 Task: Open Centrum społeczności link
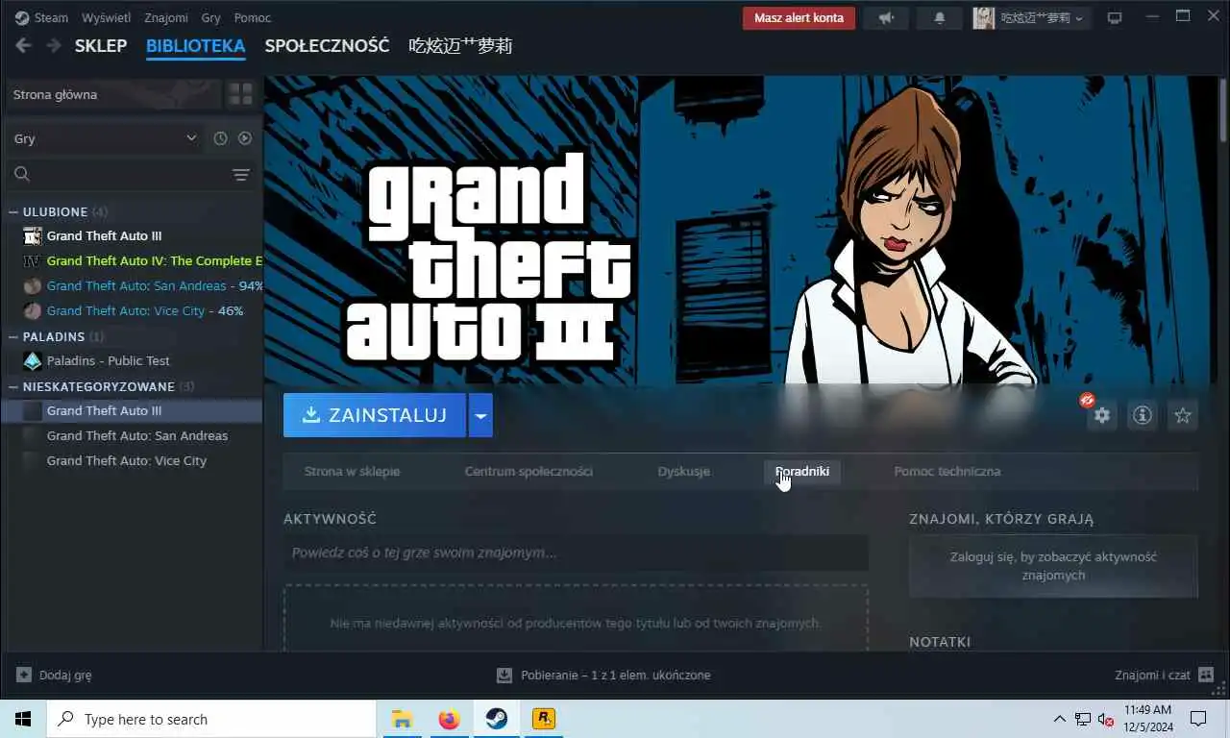pyautogui.click(x=529, y=471)
